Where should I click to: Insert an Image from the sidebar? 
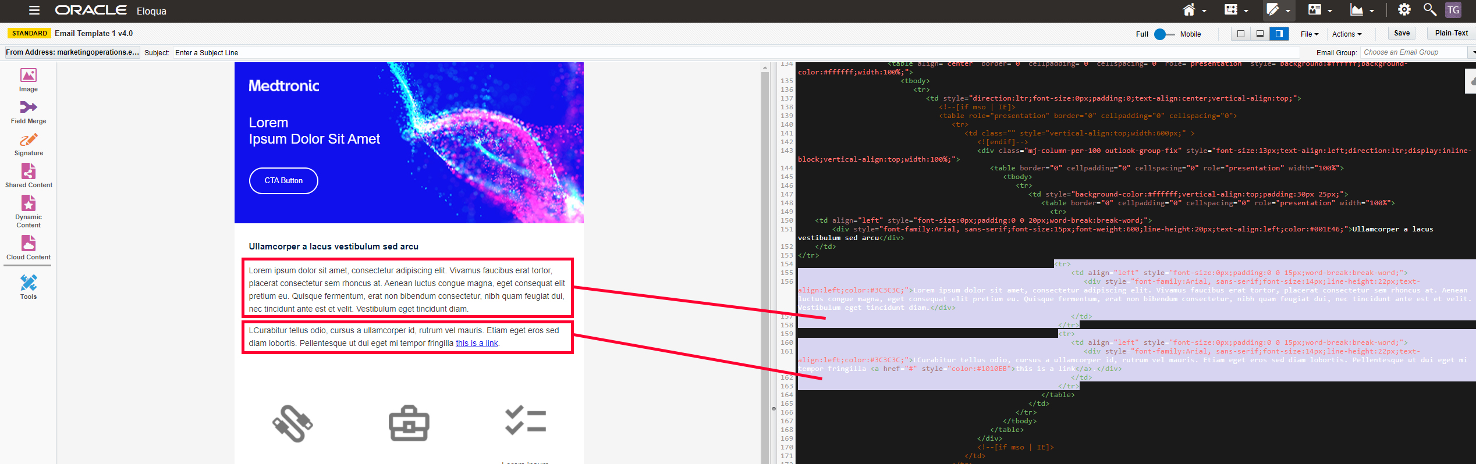tap(28, 80)
